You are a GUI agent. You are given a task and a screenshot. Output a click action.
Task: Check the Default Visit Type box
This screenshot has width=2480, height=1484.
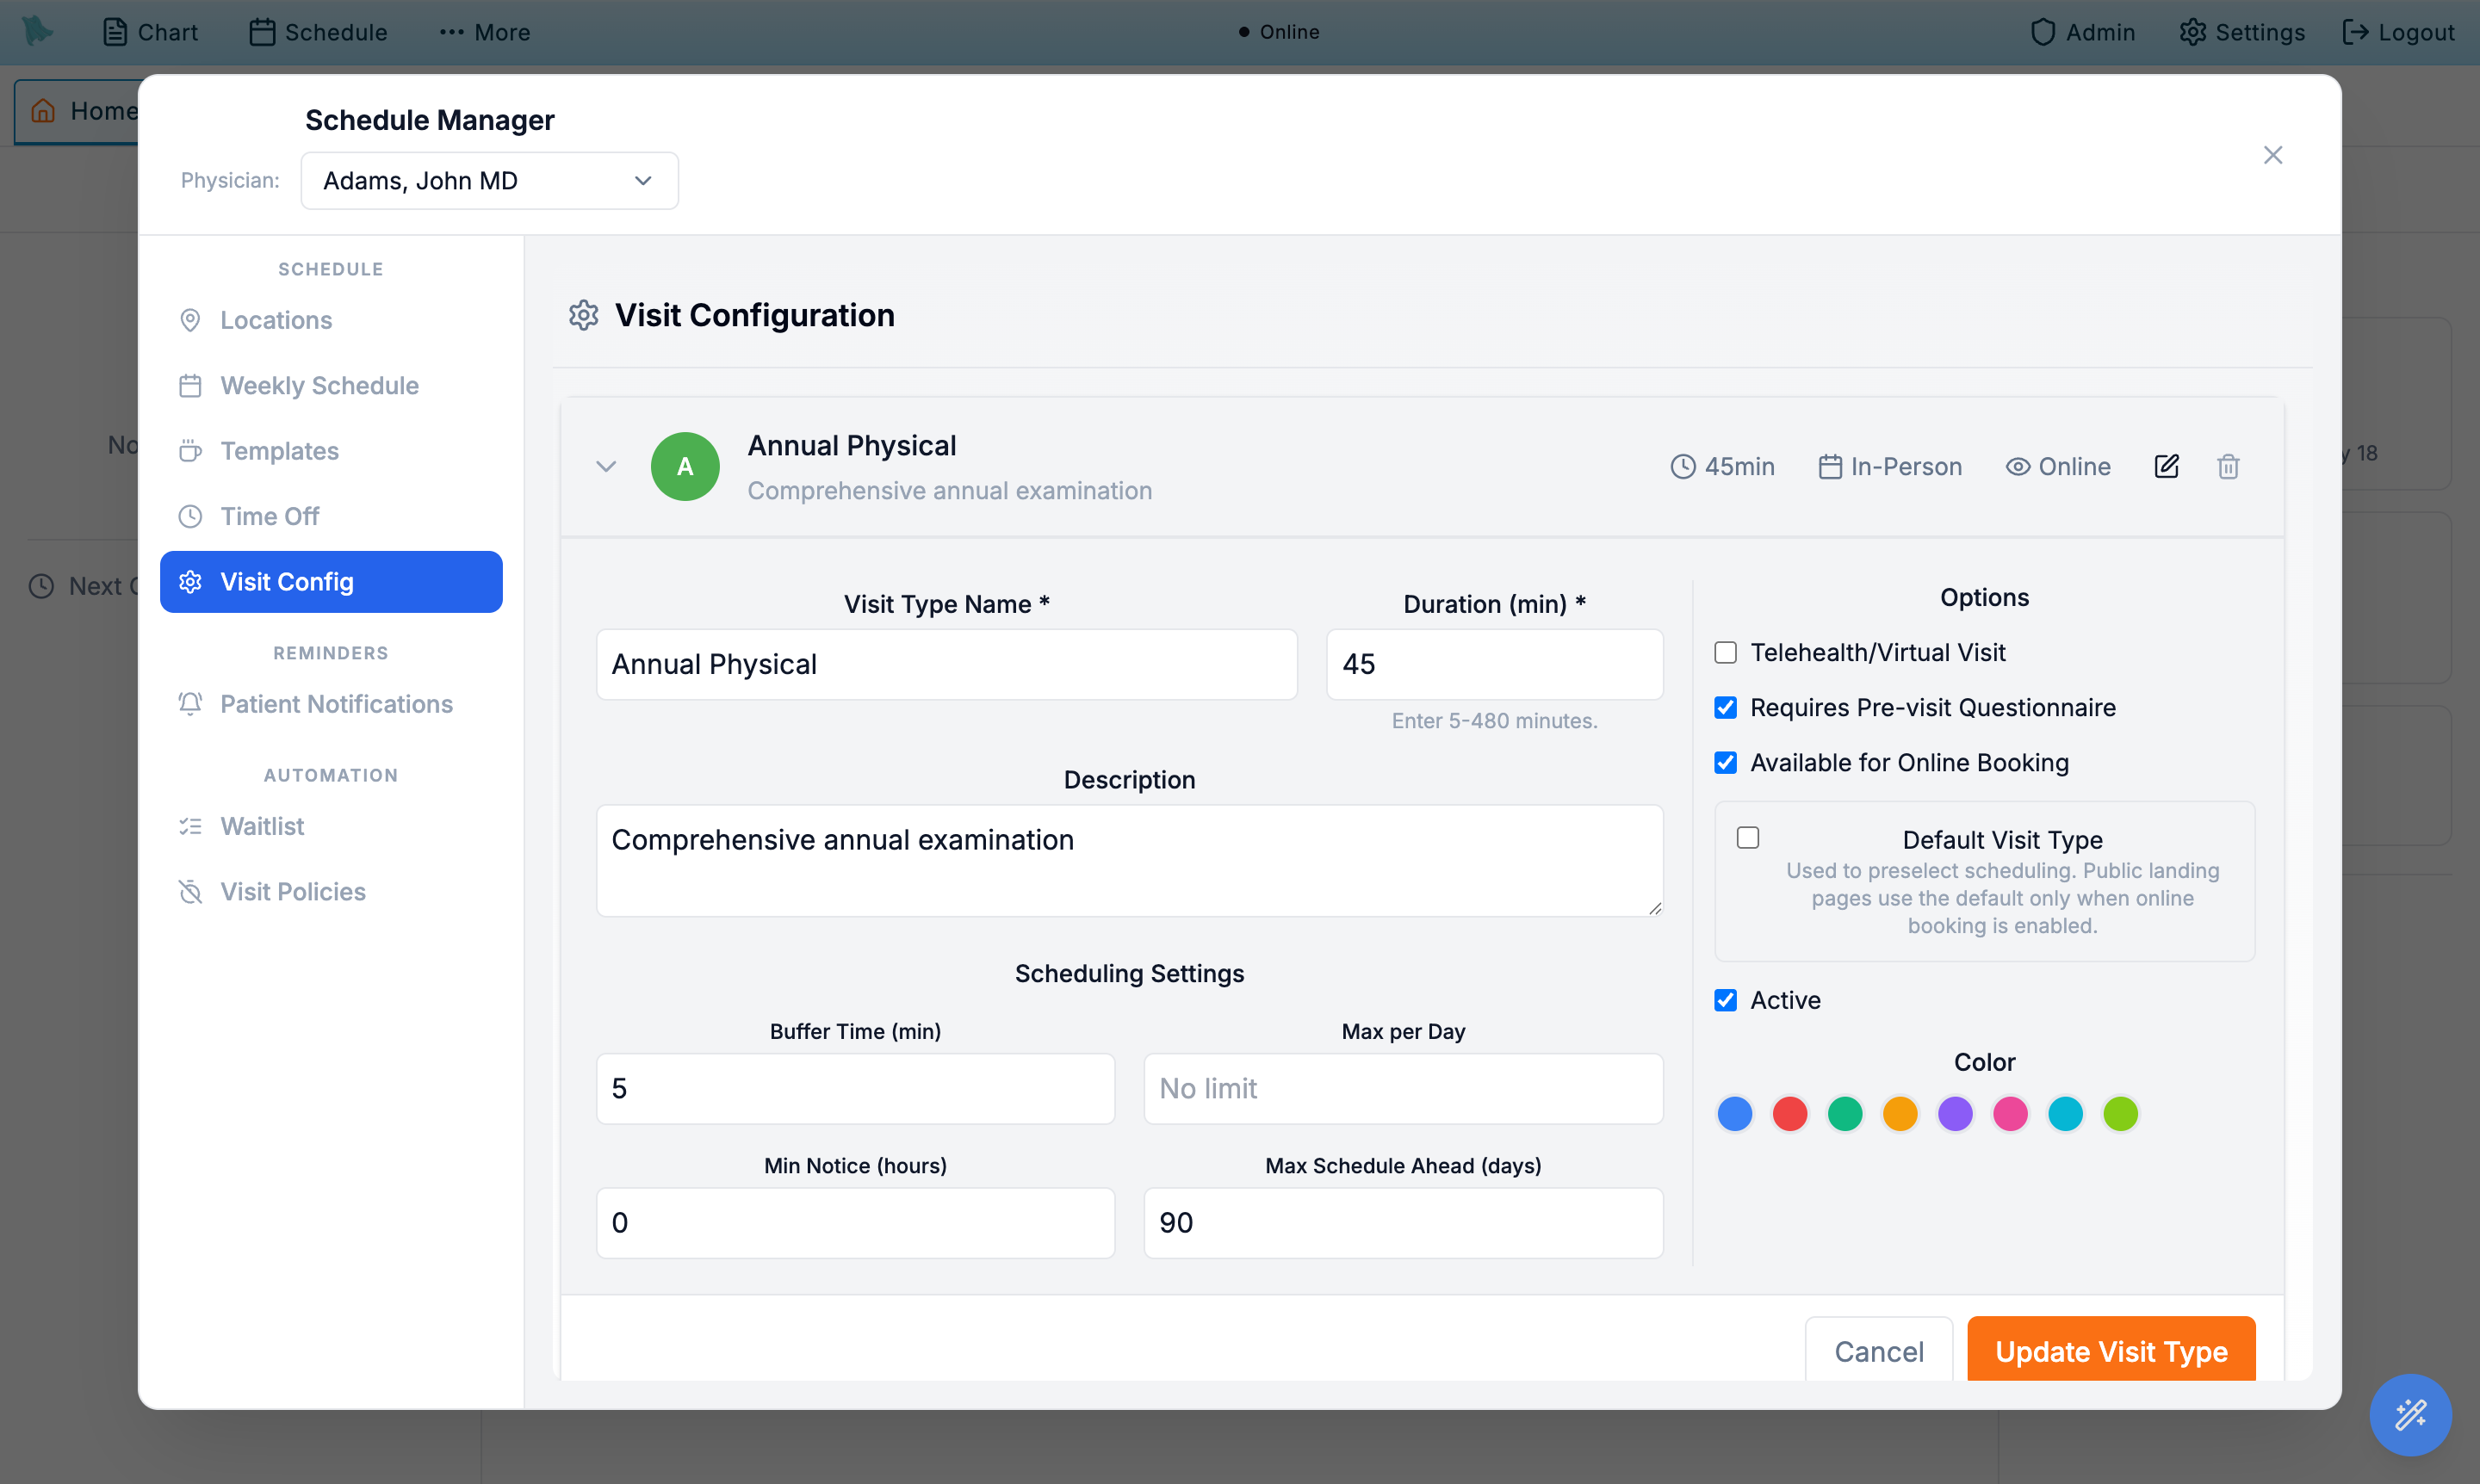tap(1748, 838)
